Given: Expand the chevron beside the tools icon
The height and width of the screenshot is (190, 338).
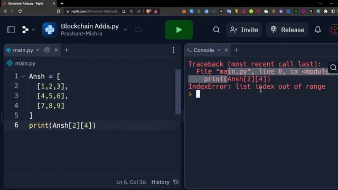Looking at the screenshot, I should pyautogui.click(x=33, y=30).
